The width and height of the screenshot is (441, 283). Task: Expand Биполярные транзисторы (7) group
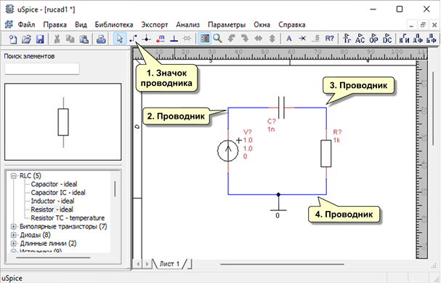click(13, 226)
